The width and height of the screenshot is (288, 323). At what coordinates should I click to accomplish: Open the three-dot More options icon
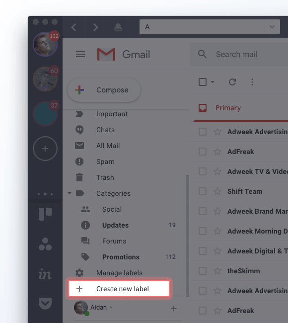tap(252, 82)
